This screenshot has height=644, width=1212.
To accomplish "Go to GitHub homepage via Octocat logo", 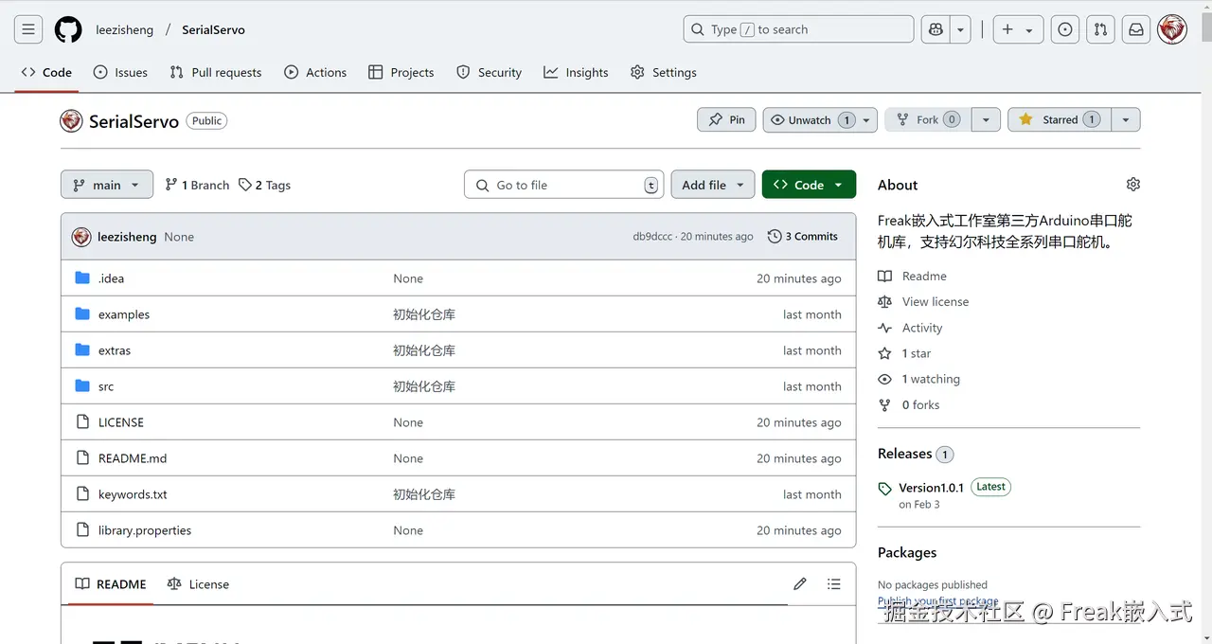I will (68, 29).
